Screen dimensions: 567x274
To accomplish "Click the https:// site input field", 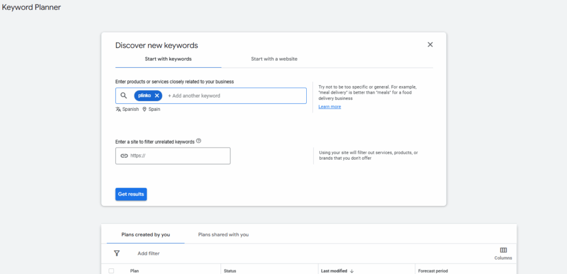I will pos(173,156).
